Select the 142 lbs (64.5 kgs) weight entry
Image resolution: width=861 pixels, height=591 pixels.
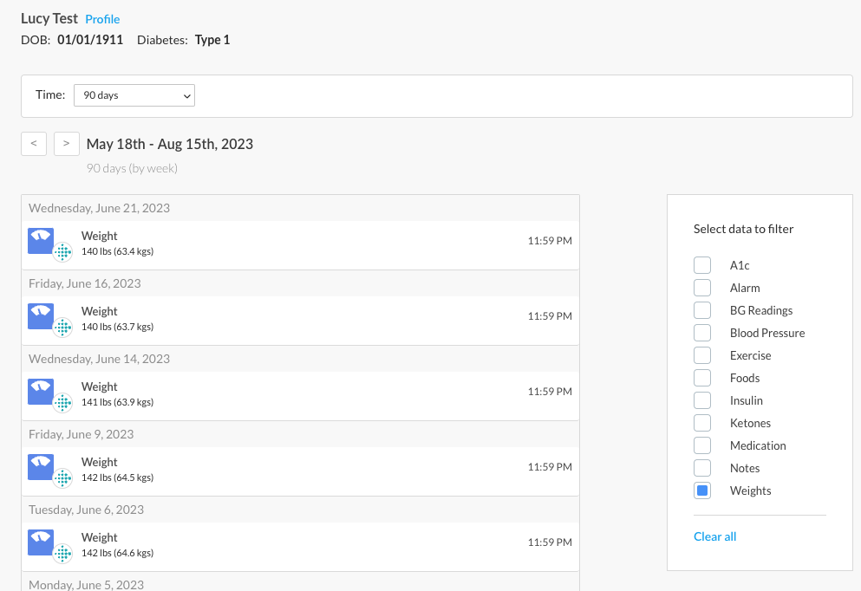click(300, 471)
